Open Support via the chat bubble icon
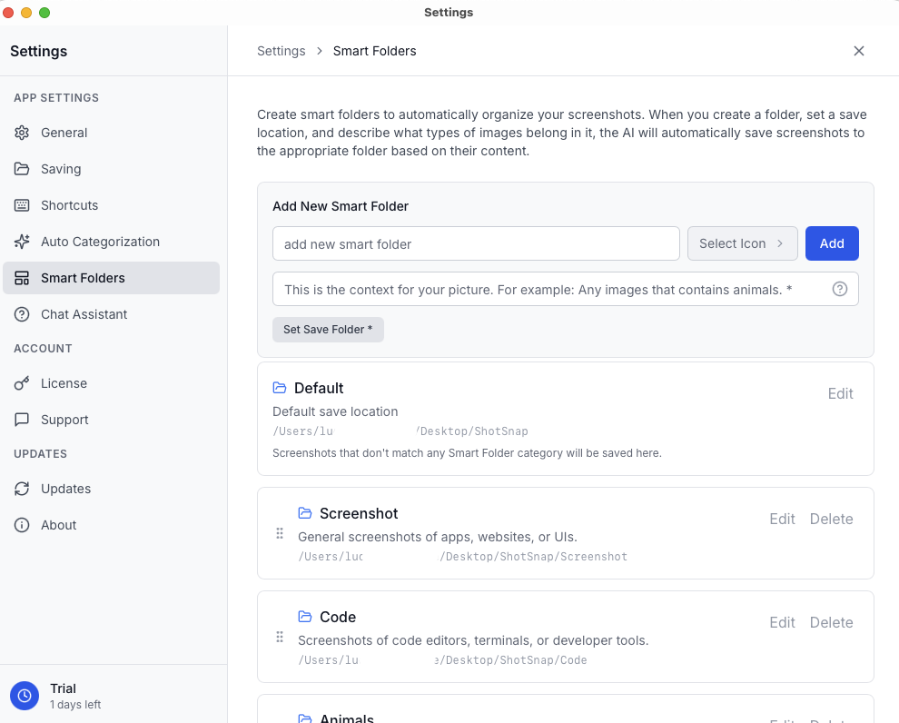899x723 pixels. pos(21,420)
